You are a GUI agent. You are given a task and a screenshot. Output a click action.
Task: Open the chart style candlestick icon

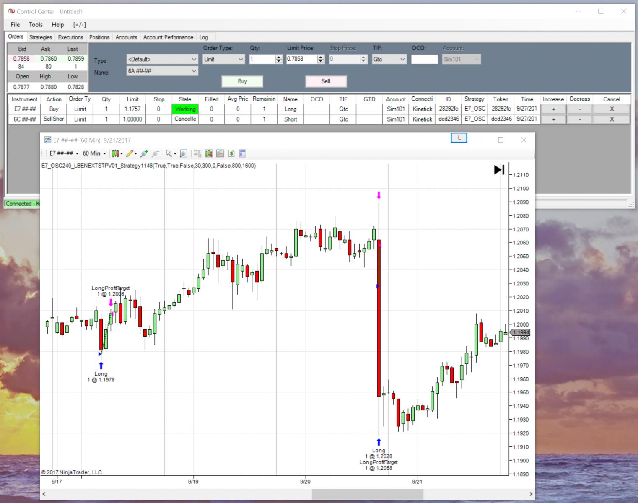coord(115,153)
